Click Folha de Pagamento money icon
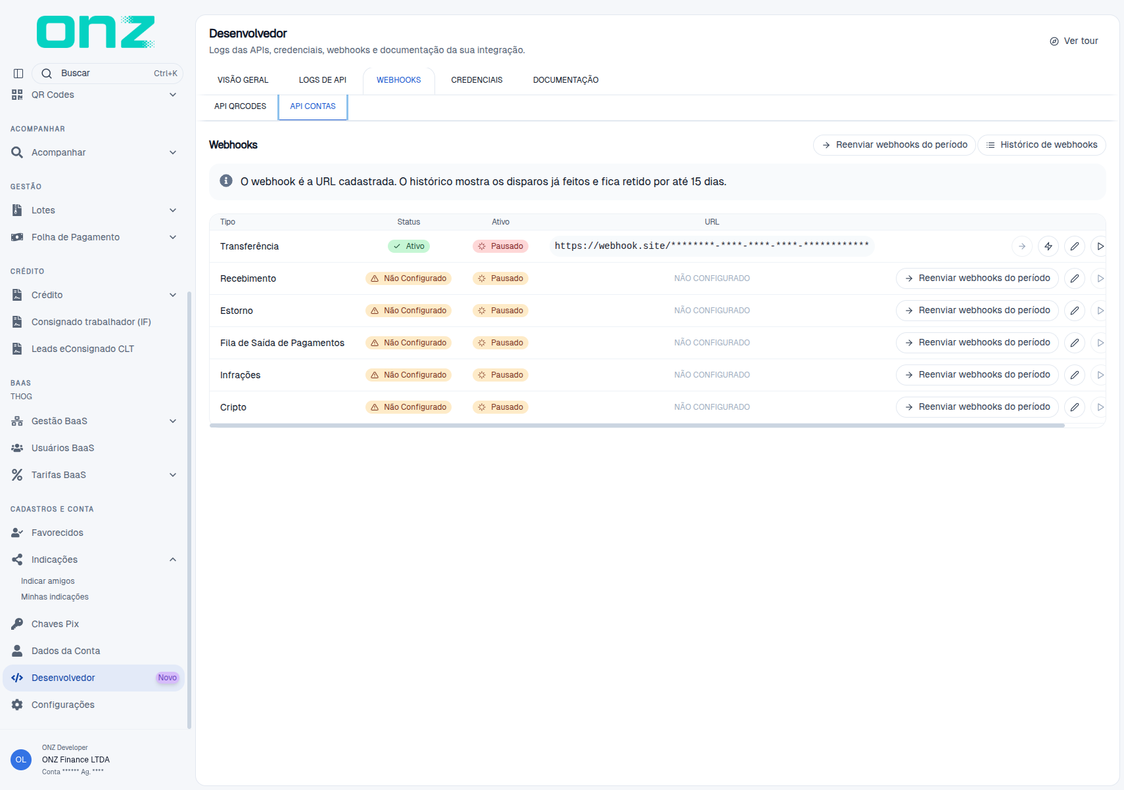This screenshot has width=1124, height=790. tap(17, 237)
